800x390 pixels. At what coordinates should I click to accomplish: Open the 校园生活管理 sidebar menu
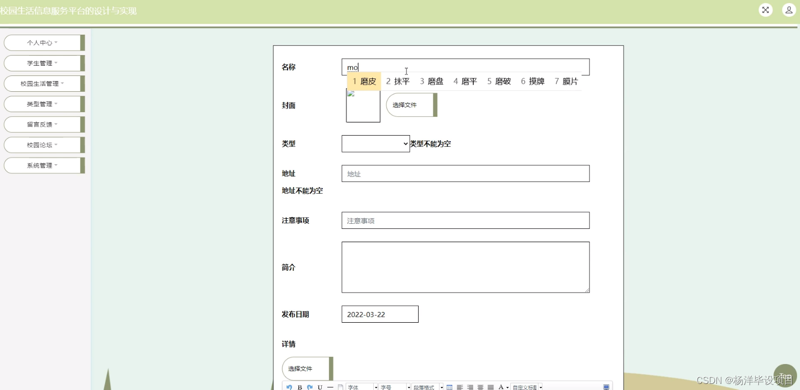[44, 84]
